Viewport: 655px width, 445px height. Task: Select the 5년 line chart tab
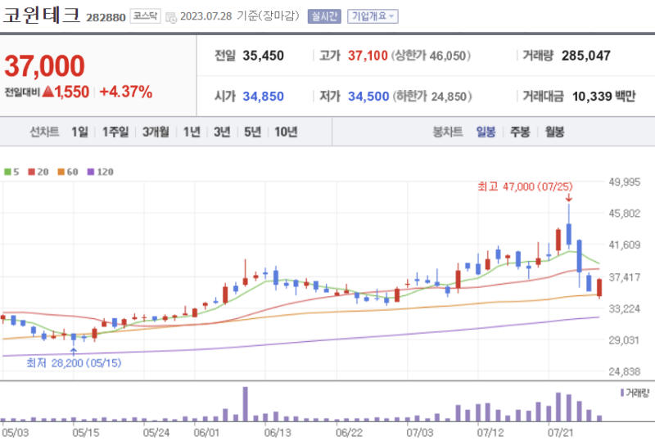pos(252,132)
